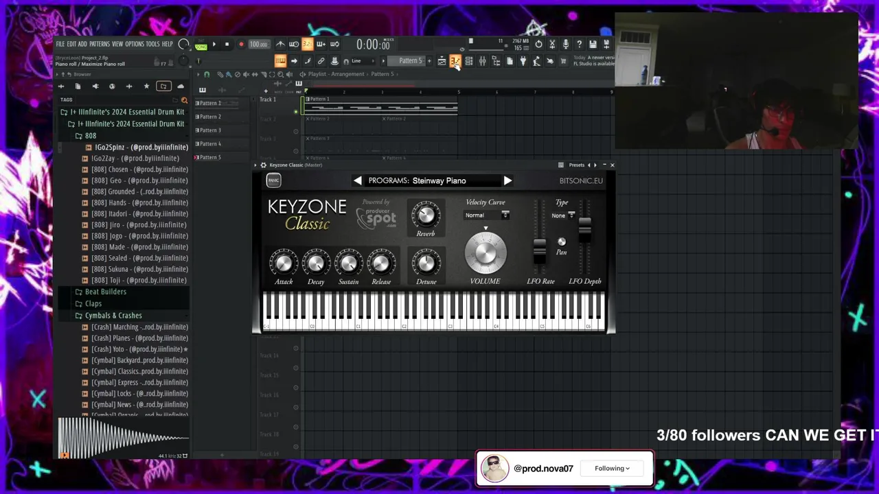Open the ADD menu
Image resolution: width=879 pixels, height=494 pixels.
82,45
